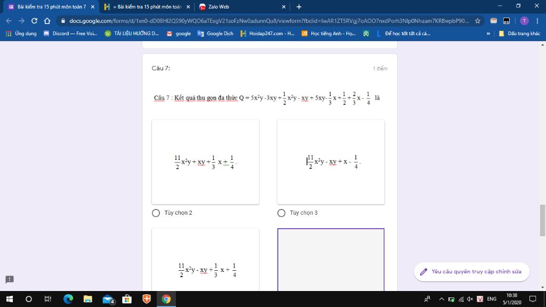The image size is (546, 307).
Task: Click the Tùy chọn 3 answer image
Action: 331,162
